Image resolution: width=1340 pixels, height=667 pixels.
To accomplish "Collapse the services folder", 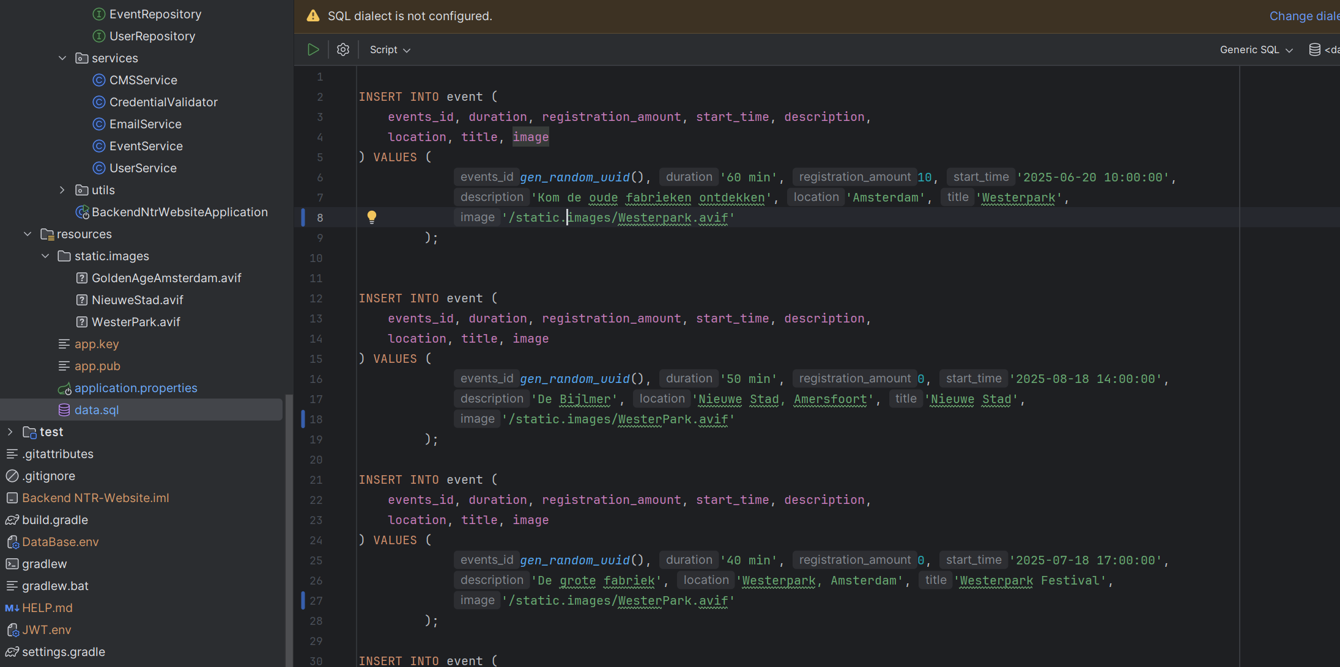I will [x=62, y=58].
